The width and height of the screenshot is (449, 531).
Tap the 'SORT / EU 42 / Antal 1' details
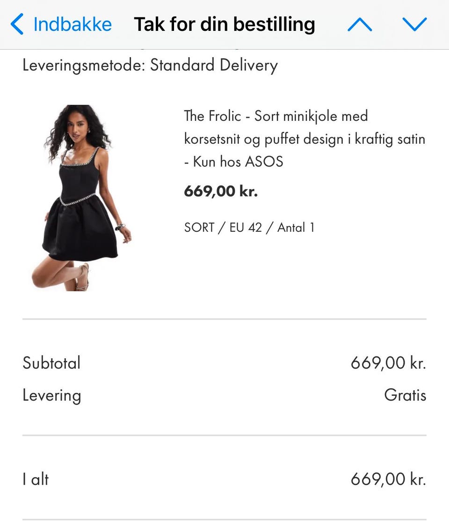pyautogui.click(x=249, y=227)
